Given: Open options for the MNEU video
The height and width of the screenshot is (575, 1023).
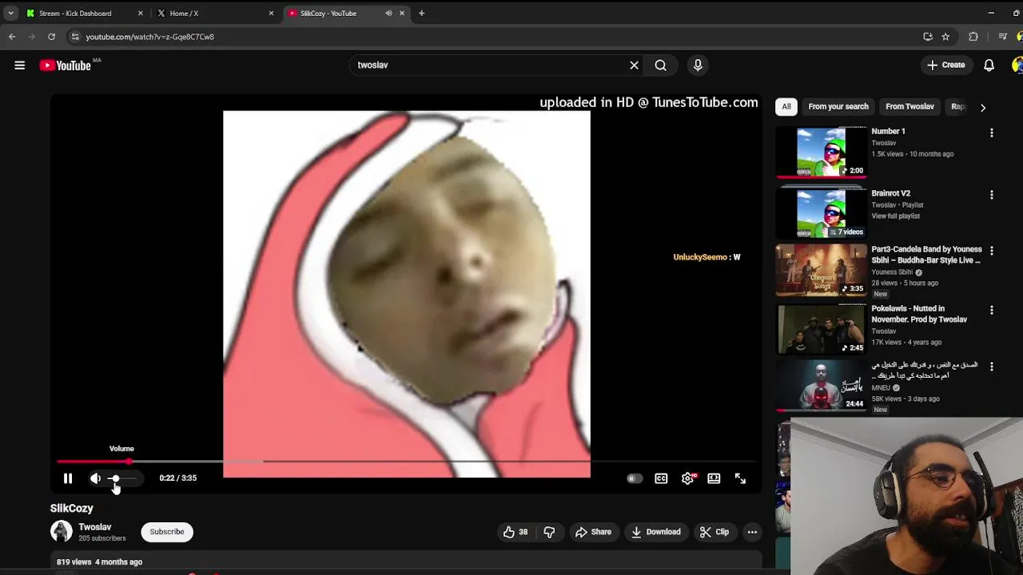Looking at the screenshot, I should coord(992,367).
